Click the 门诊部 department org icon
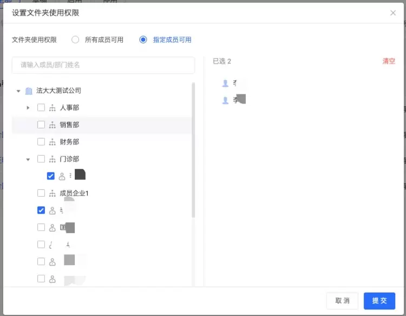 (53, 159)
